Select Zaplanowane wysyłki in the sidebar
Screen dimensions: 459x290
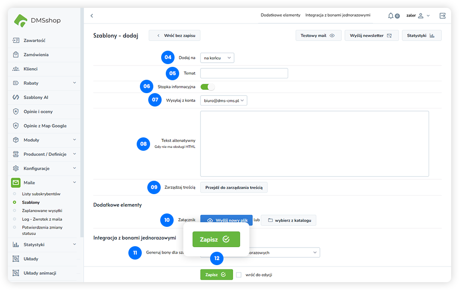point(42,210)
